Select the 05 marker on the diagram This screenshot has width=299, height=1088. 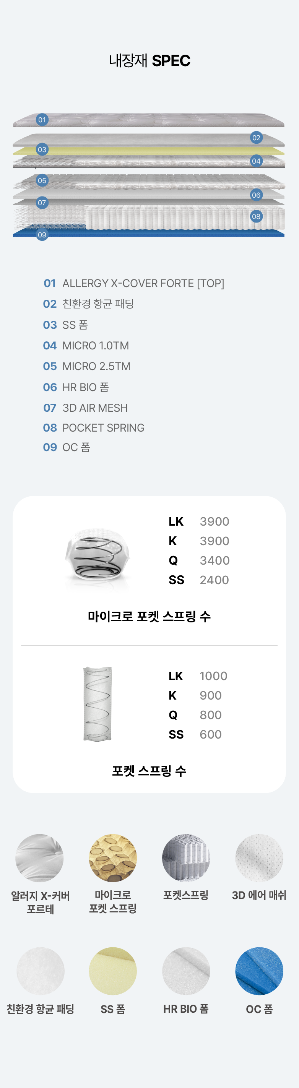tap(42, 181)
